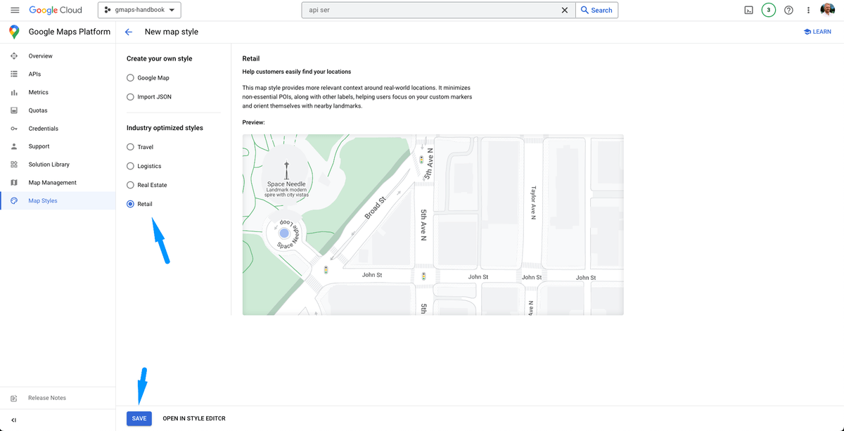
Task: Click the blue SAVE button
Action: click(139, 418)
